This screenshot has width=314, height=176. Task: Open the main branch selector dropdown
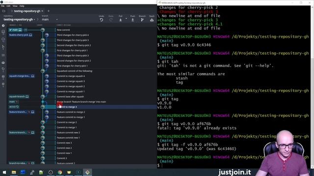point(50,20)
